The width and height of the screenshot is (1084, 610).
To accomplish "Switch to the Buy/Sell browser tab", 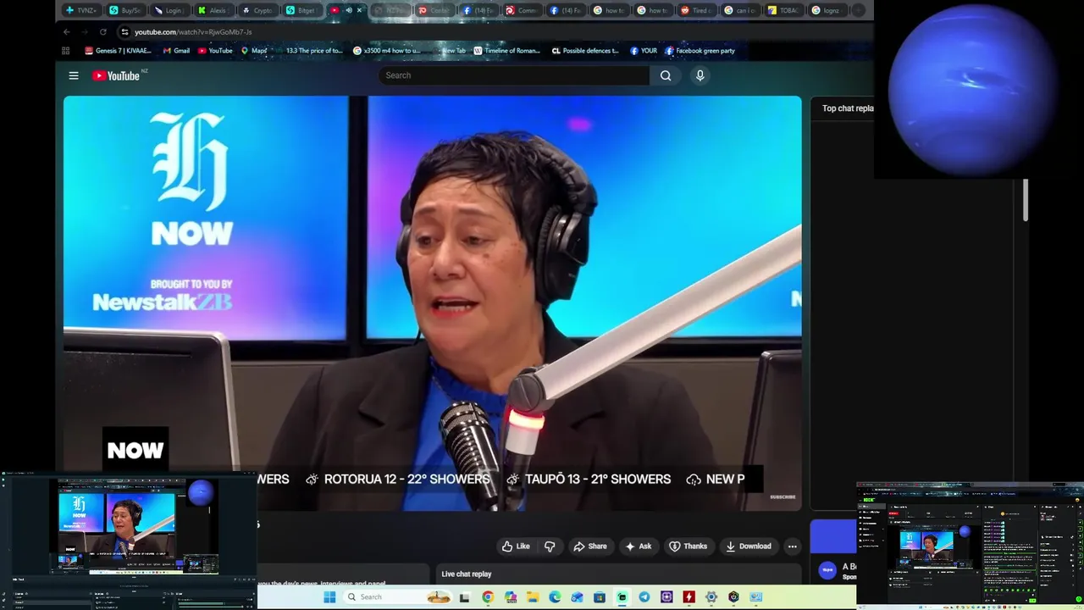I will coord(125,10).
